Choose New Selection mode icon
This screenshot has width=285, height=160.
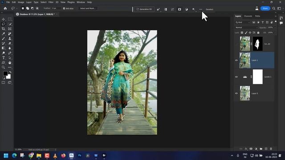23,8
